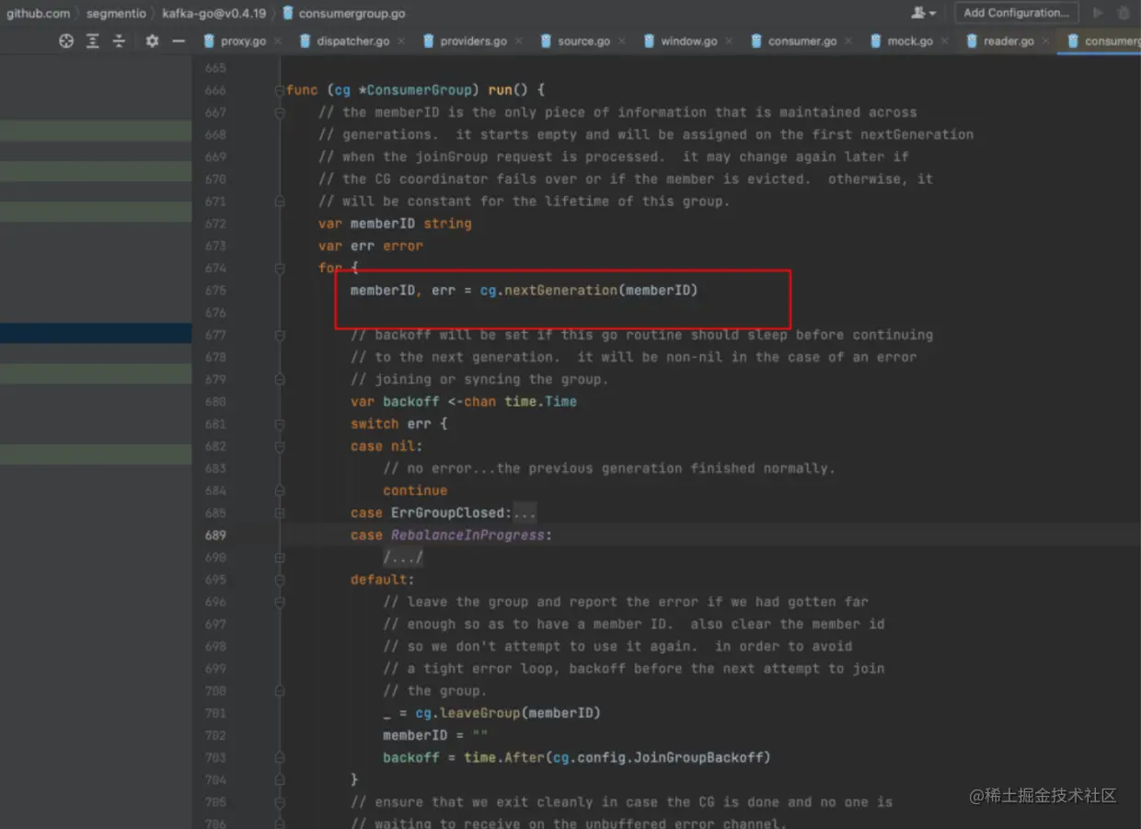Click 'var memberID string' declaration

pos(395,224)
